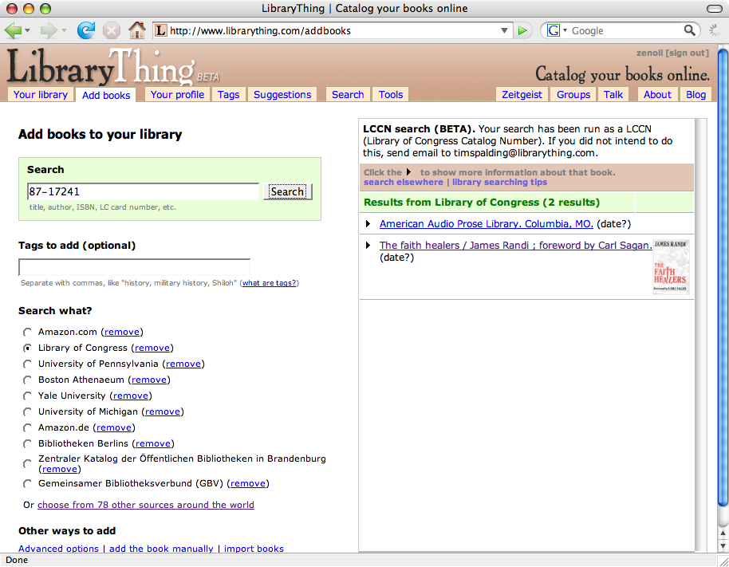Open library searching tips link
729x567 pixels.
click(x=499, y=182)
